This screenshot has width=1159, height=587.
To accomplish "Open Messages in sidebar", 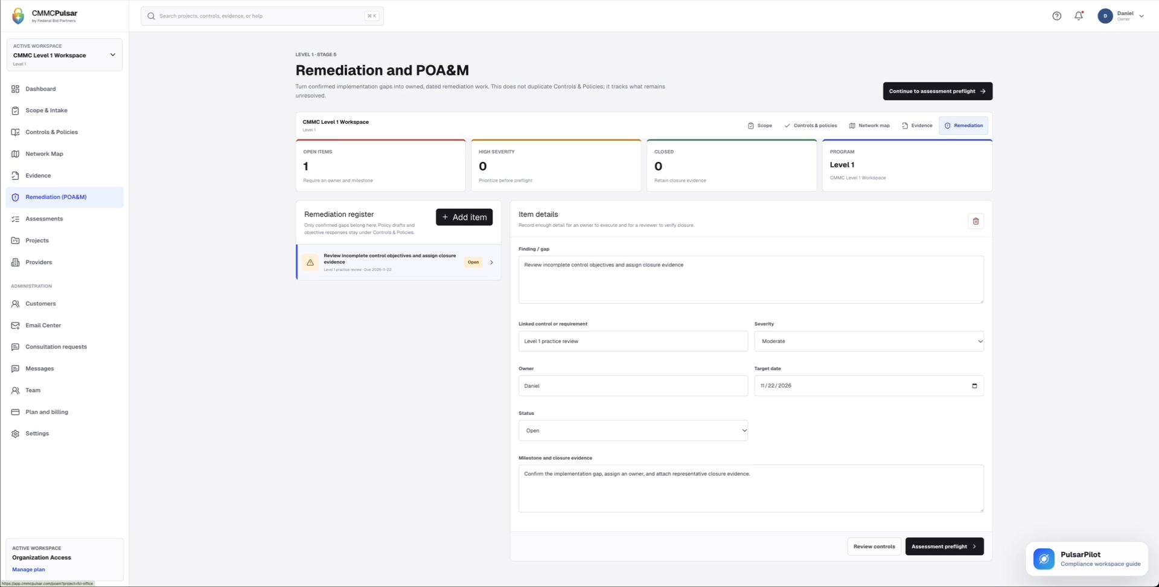I will (65, 369).
